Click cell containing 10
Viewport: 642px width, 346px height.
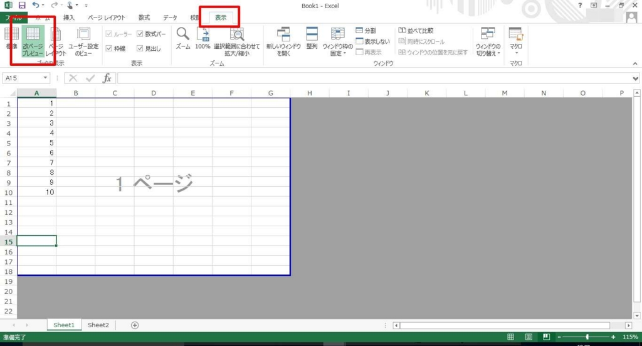pyautogui.click(x=37, y=192)
